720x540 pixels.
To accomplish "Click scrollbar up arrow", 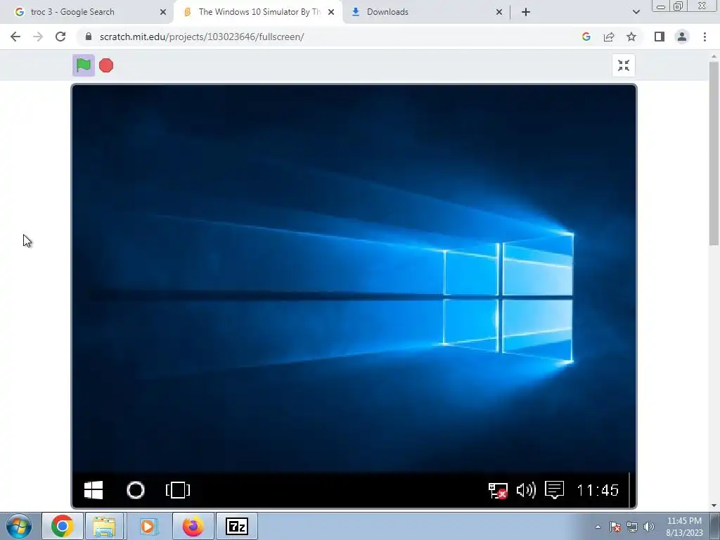I will (714, 56).
